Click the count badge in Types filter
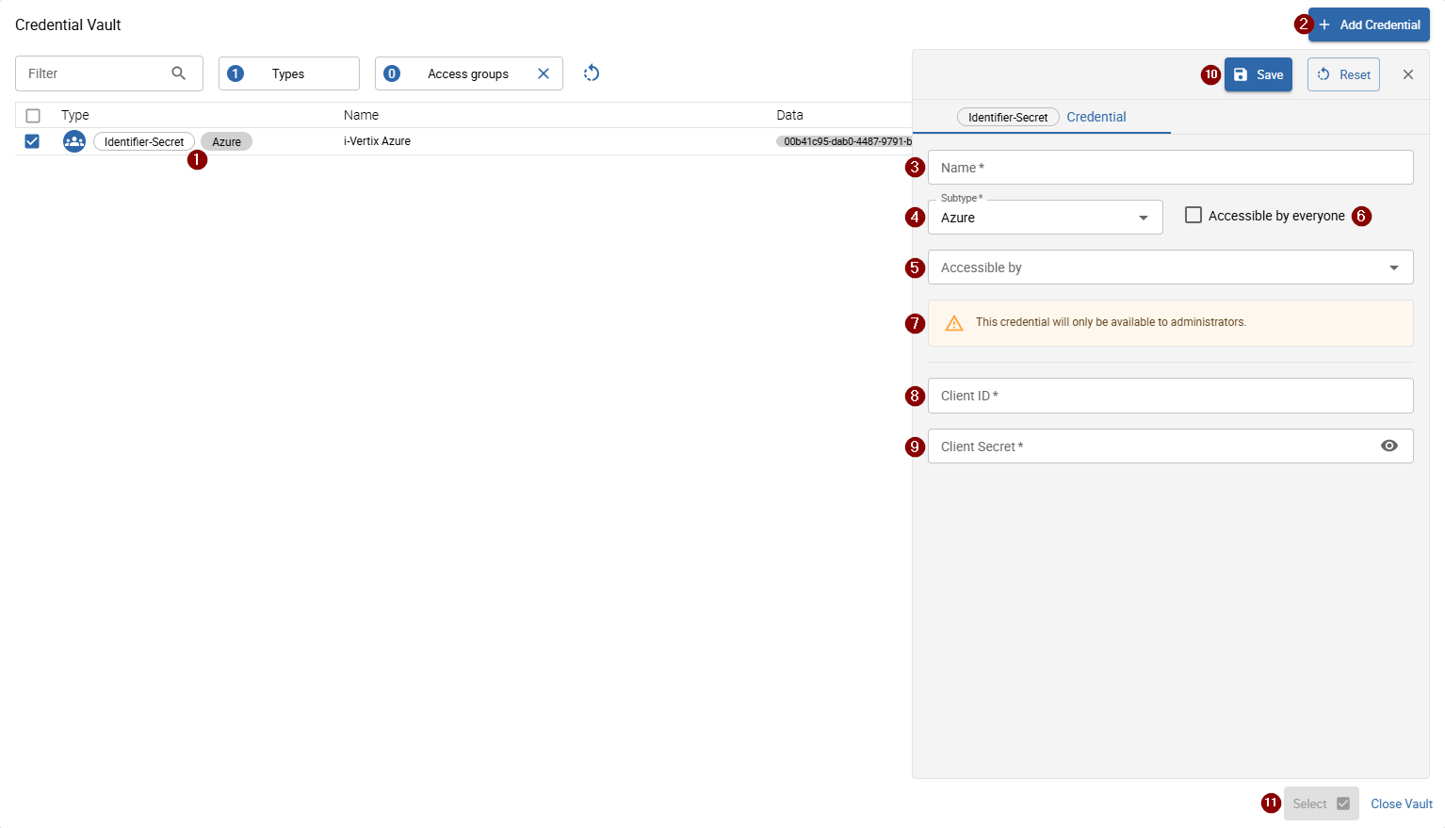This screenshot has height=828, width=1445. click(235, 73)
